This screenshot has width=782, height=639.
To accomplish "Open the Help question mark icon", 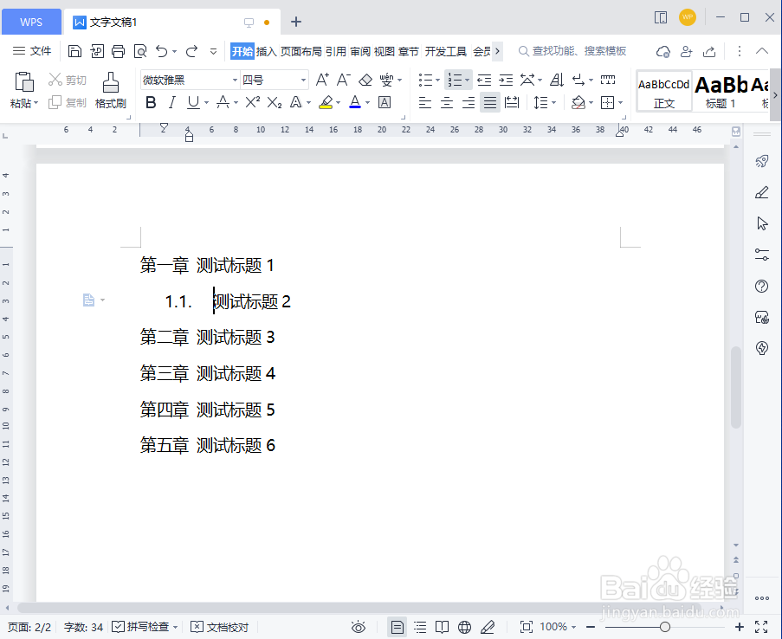I will 761,286.
